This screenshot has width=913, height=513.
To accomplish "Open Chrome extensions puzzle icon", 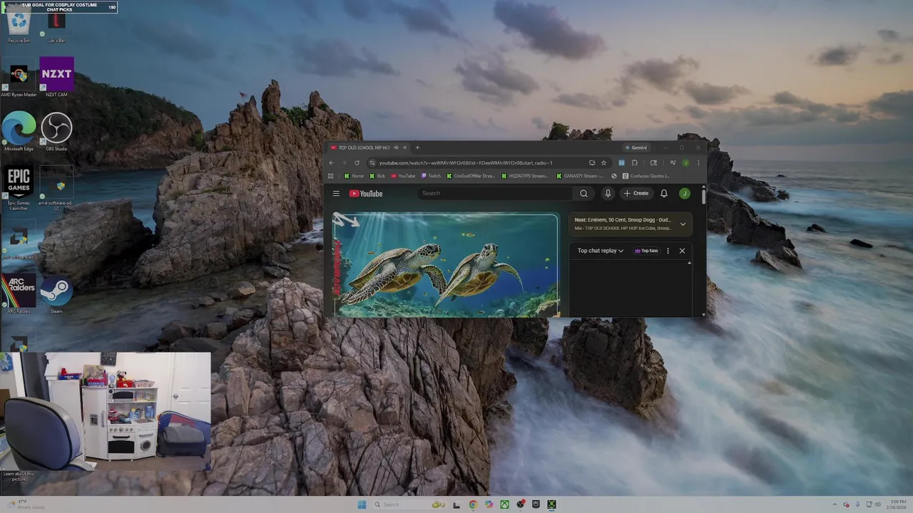I will click(634, 162).
